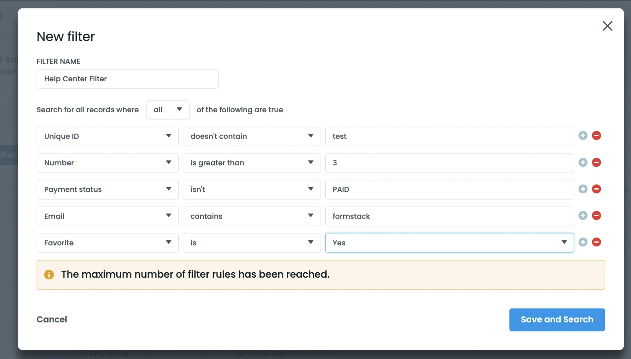Delete the Favorite filter rule
The height and width of the screenshot is (359, 631).
(596, 242)
